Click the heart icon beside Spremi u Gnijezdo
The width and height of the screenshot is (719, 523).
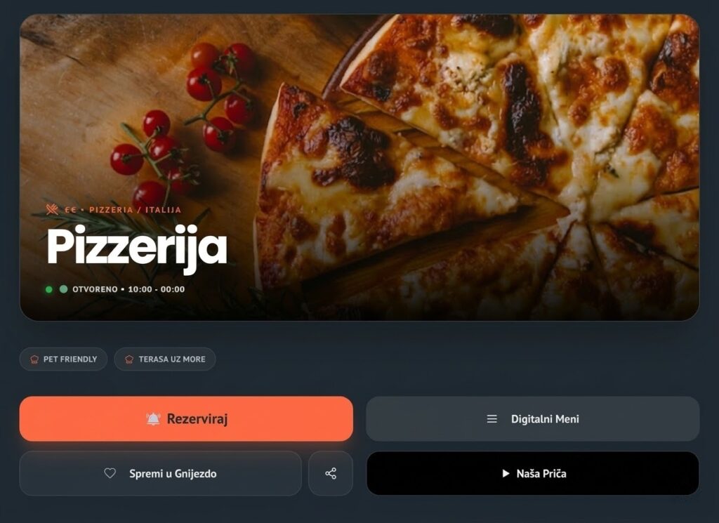coord(110,473)
